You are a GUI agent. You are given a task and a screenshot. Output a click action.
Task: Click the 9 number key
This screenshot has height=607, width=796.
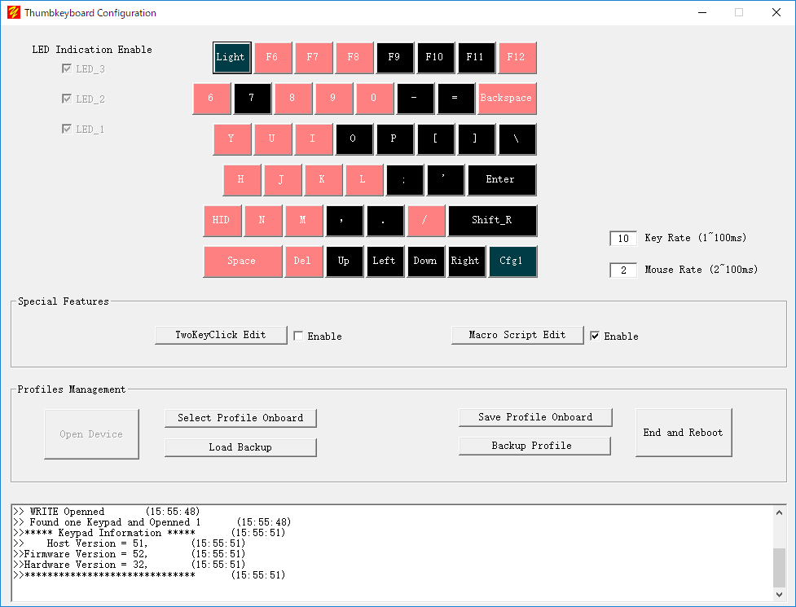click(x=333, y=99)
